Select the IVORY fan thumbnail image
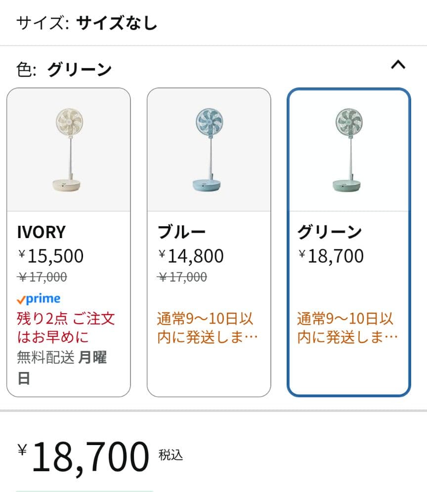Screen dimensions: 427x492 [x=69, y=150]
